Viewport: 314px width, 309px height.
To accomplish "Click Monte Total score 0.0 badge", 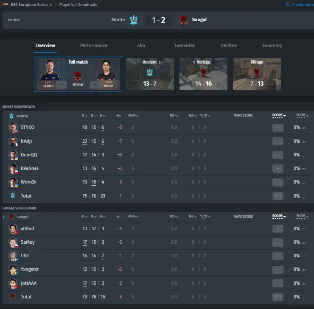I will point(278,196).
